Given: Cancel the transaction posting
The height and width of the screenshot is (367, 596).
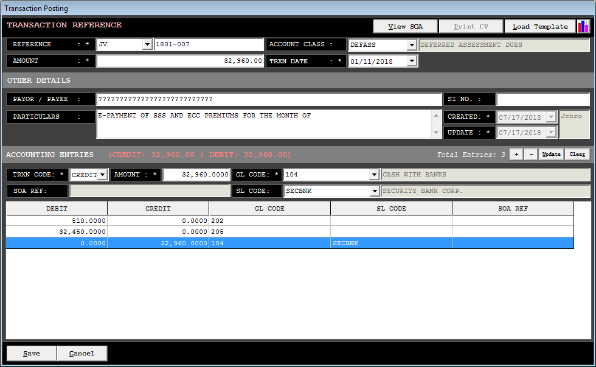Looking at the screenshot, I should [x=81, y=353].
